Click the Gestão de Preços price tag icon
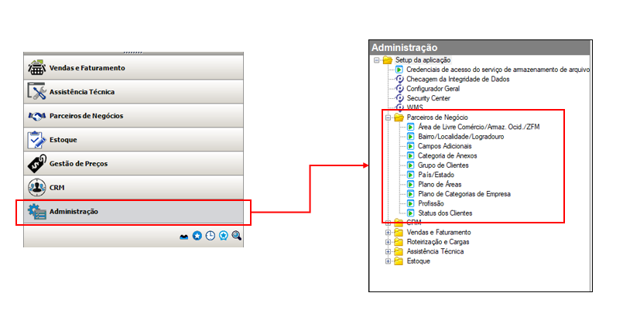The height and width of the screenshot is (310, 623). (37, 164)
